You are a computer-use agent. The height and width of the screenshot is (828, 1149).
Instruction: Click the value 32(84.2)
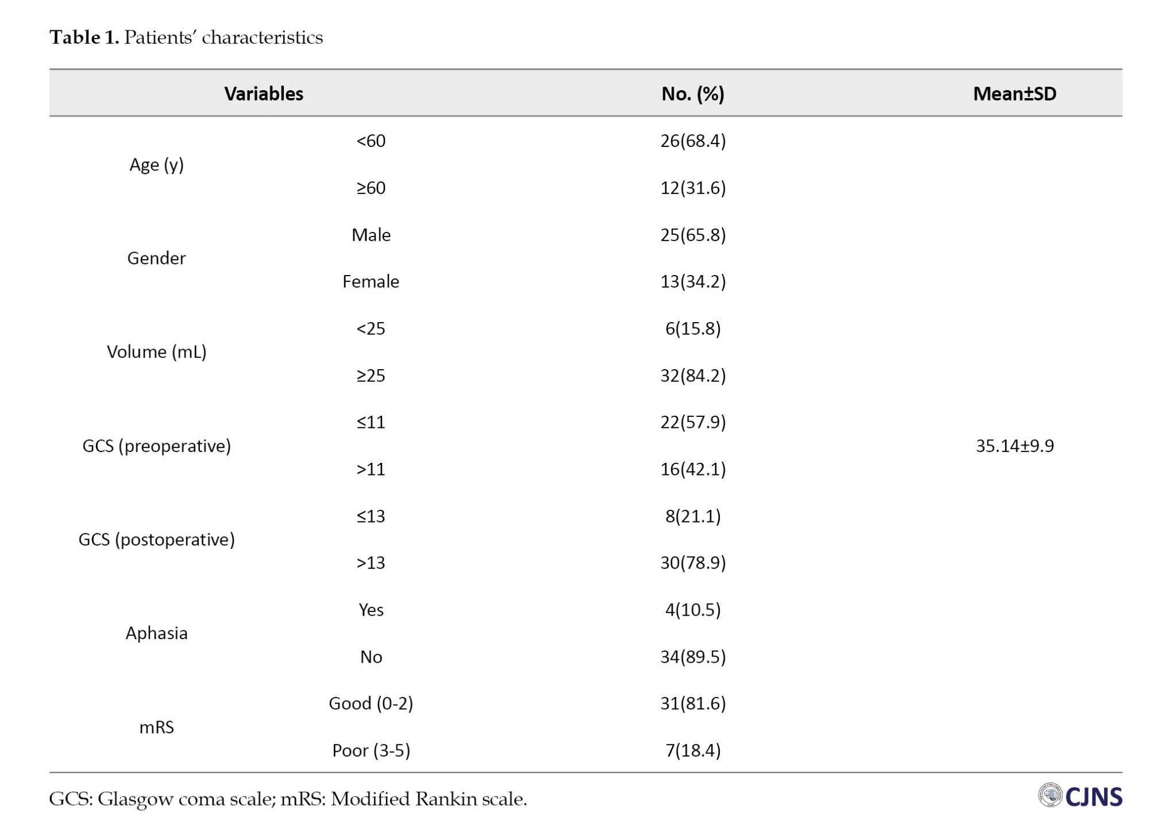pyautogui.click(x=693, y=376)
